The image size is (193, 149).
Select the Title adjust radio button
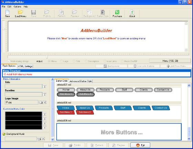tap(74, 61)
